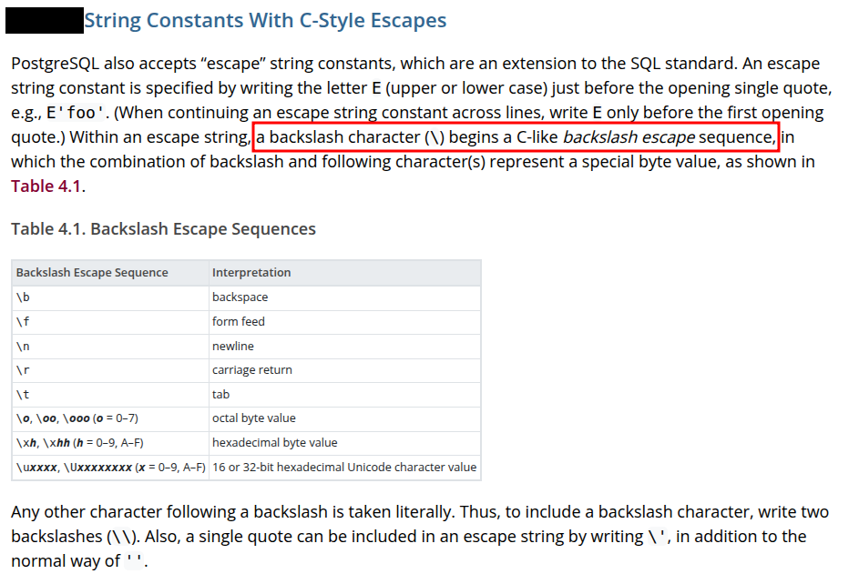
Task: Click the \f escape sequence cell
Action: click(24, 322)
